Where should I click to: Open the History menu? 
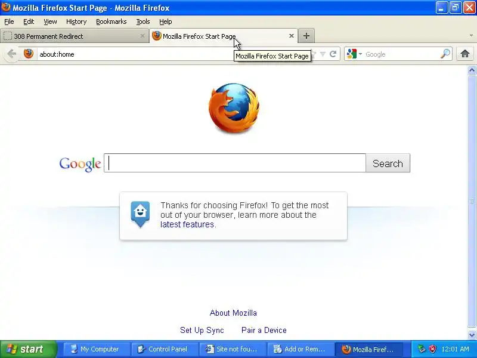[76, 21]
